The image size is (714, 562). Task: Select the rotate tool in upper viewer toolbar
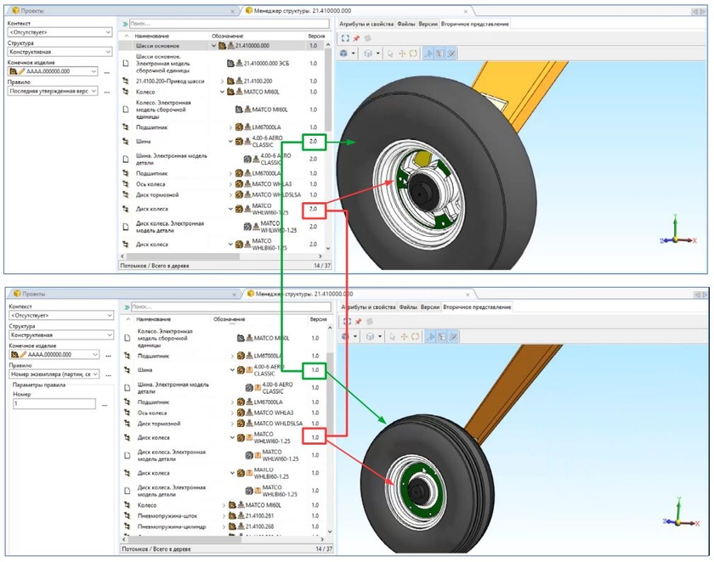coord(415,53)
